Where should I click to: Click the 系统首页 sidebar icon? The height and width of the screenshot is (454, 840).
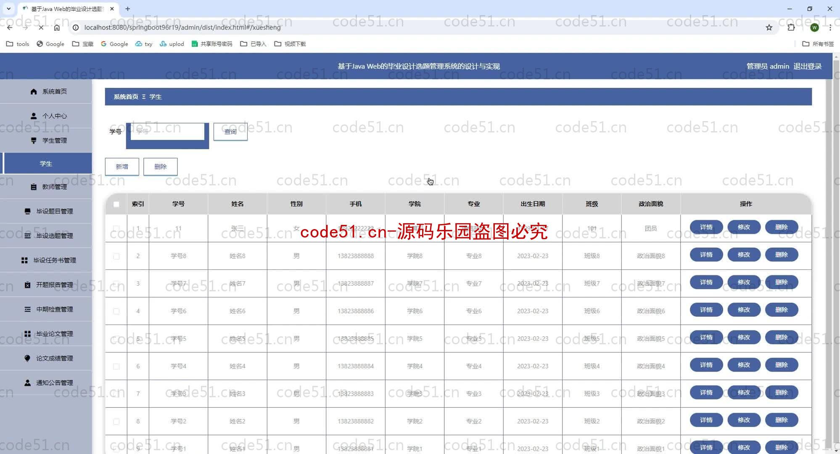click(x=34, y=91)
